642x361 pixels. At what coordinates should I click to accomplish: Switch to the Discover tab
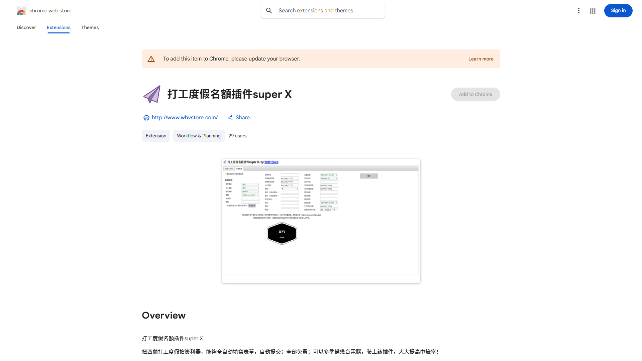(26, 27)
